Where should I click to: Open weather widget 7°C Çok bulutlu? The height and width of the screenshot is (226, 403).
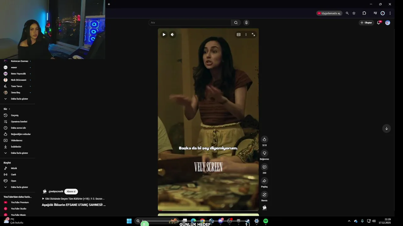[x=13, y=221]
